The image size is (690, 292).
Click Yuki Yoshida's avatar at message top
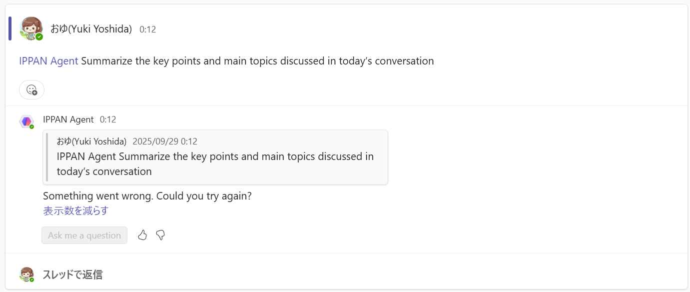pyautogui.click(x=30, y=28)
